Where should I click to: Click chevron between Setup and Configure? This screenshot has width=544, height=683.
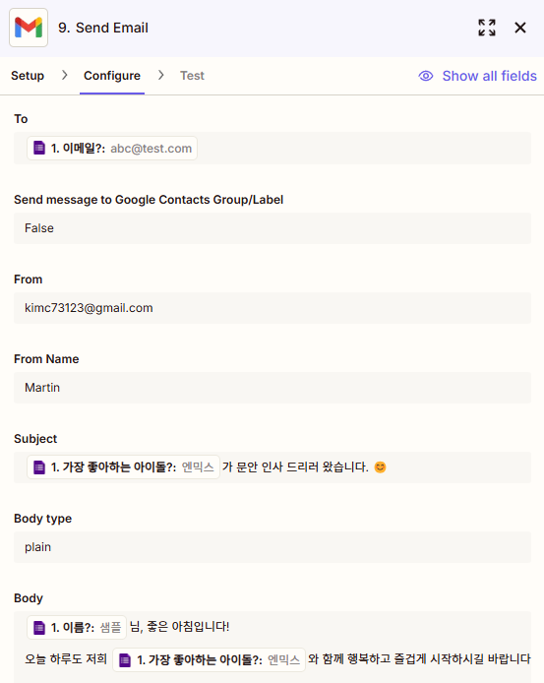[65, 76]
